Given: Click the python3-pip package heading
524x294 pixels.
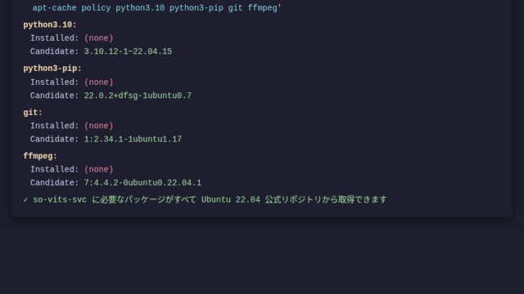Looking at the screenshot, I should pos(52,69).
